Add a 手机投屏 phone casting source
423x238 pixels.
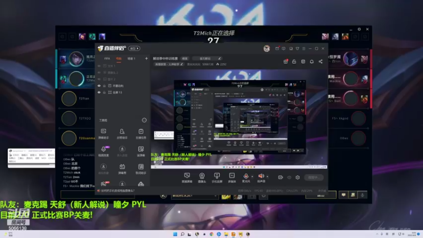(x=217, y=178)
